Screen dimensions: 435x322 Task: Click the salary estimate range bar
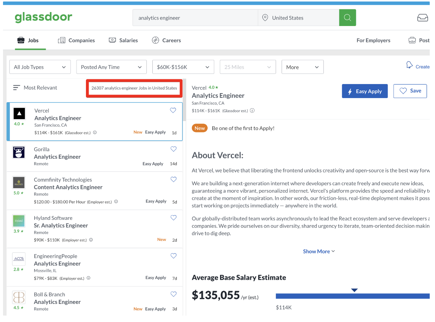[x=352, y=296]
